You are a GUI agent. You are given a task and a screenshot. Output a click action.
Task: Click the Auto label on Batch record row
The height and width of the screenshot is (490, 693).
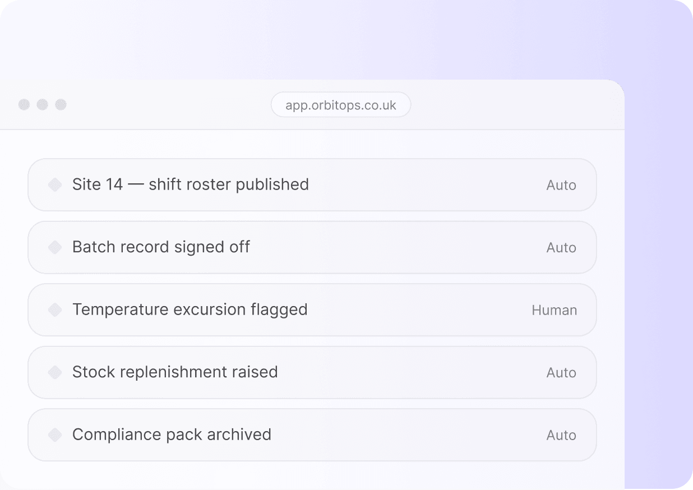(561, 248)
